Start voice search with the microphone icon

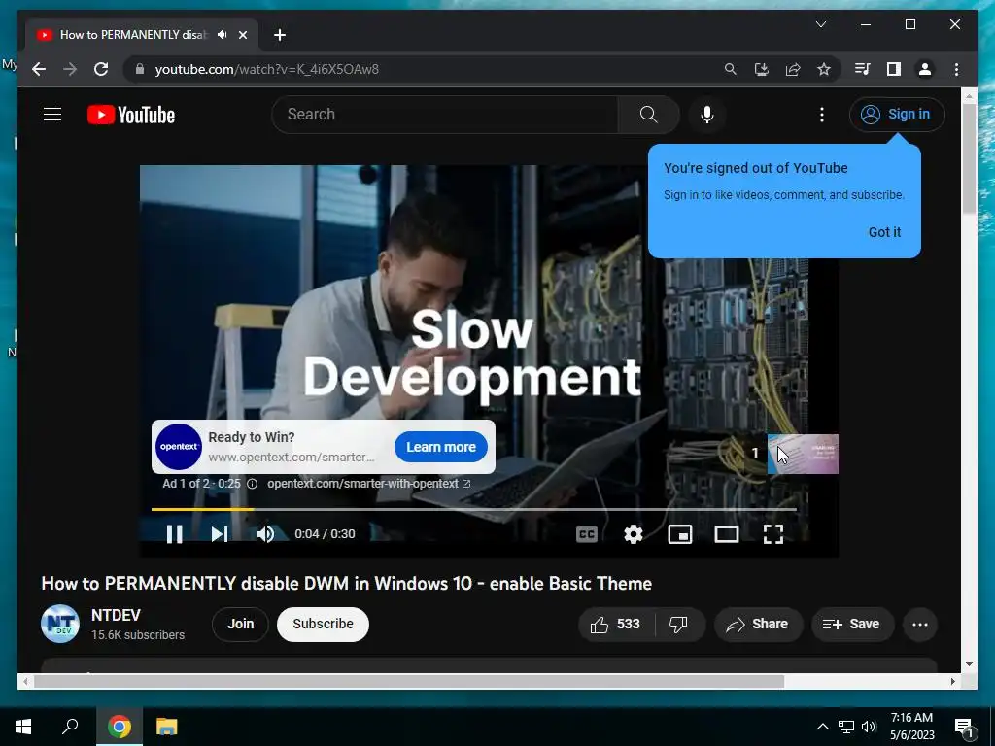click(x=707, y=115)
